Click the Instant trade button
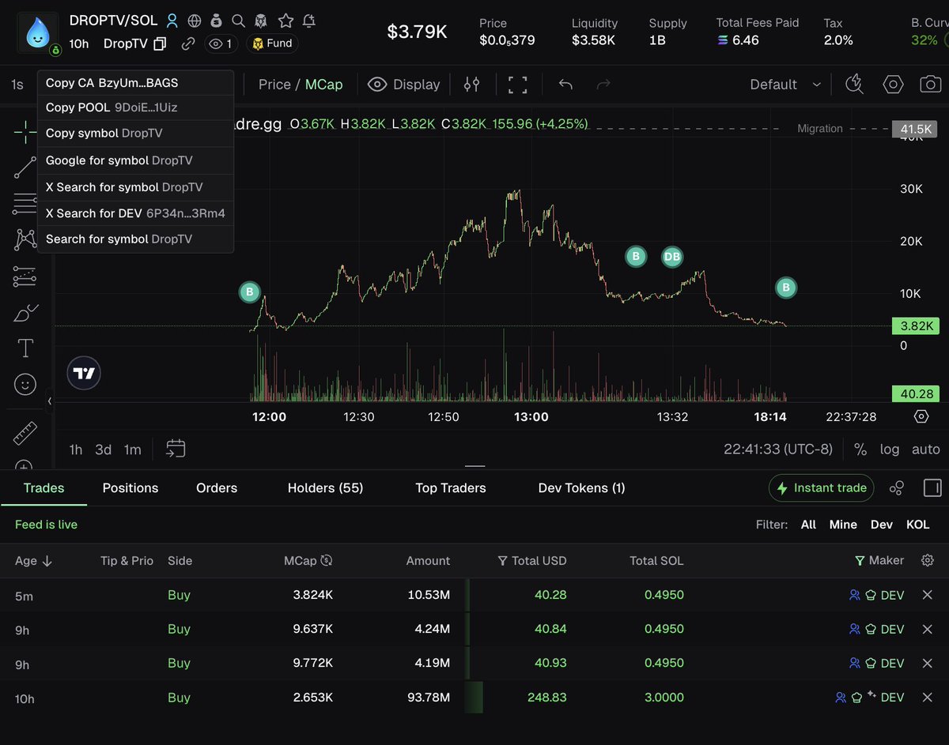 (822, 488)
